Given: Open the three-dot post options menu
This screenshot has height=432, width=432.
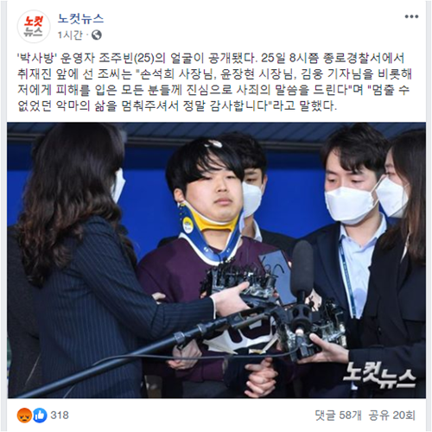Looking at the screenshot, I should pos(411,16).
